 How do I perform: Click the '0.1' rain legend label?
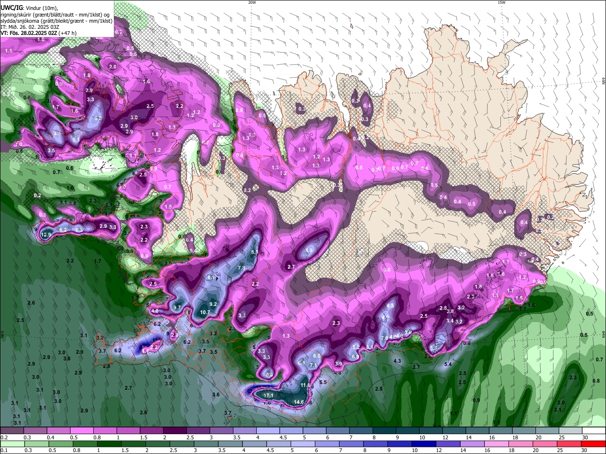tap(4, 451)
